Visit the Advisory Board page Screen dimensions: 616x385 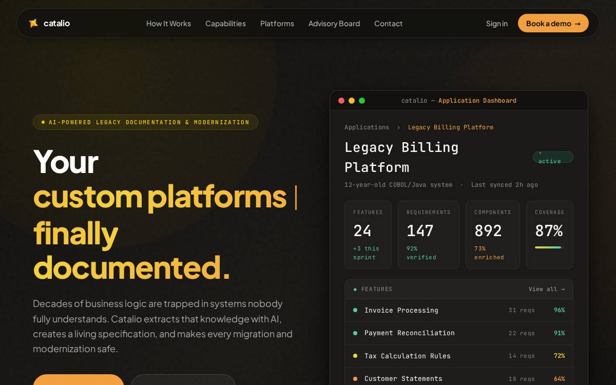tap(334, 24)
